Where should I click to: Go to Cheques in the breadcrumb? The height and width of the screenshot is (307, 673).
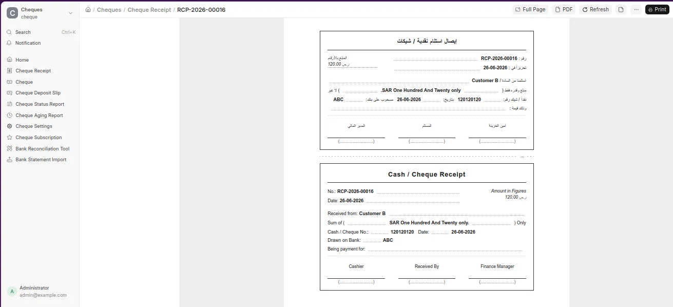click(109, 10)
